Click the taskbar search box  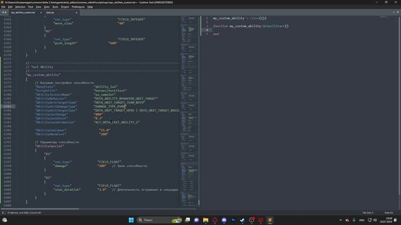tap(159, 220)
